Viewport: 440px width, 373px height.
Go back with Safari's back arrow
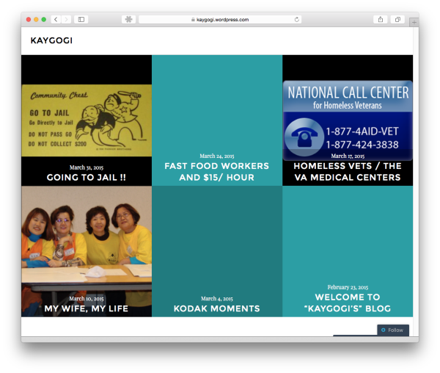pyautogui.click(x=56, y=19)
